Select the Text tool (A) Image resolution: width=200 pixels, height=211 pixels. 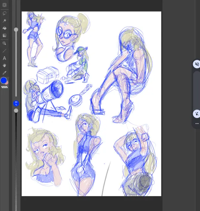[x=4, y=58]
